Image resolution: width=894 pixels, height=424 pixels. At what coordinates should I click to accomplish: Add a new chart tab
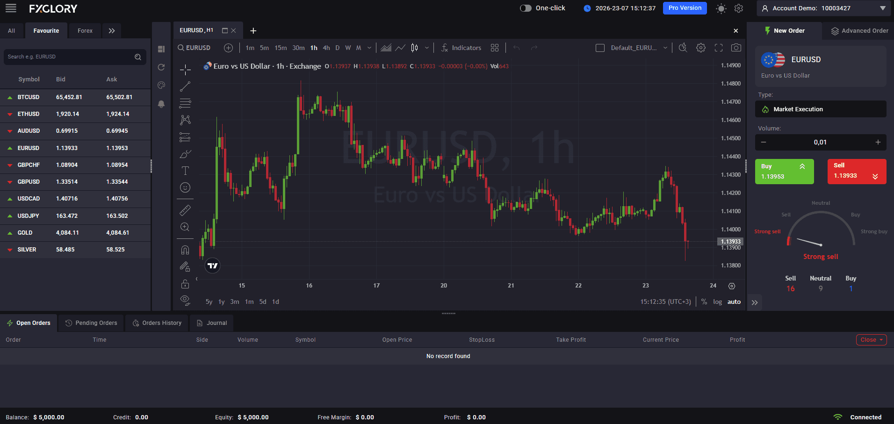pyautogui.click(x=253, y=31)
